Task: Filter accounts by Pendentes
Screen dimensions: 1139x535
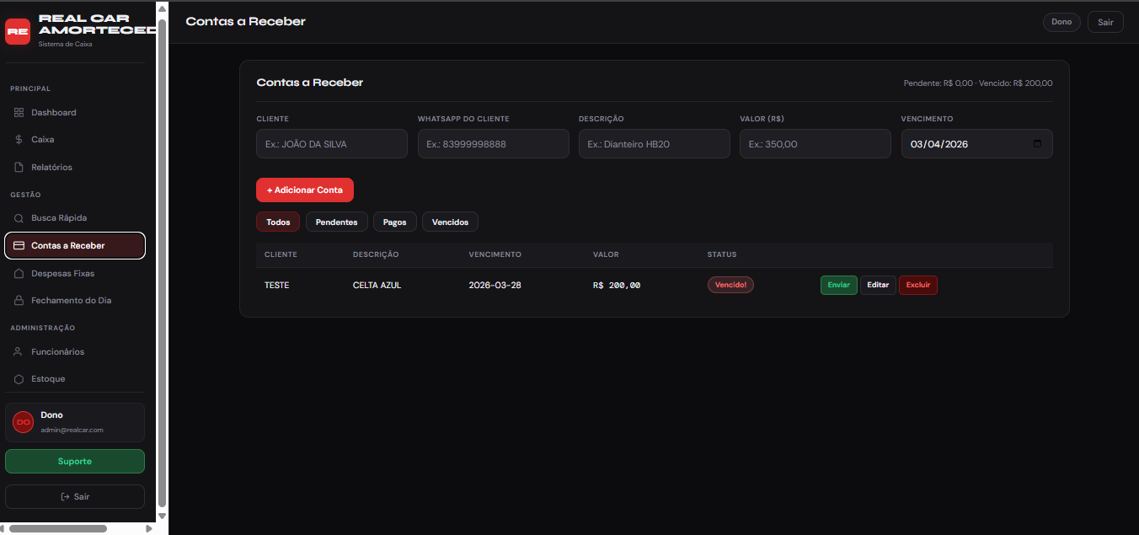Action: [336, 222]
